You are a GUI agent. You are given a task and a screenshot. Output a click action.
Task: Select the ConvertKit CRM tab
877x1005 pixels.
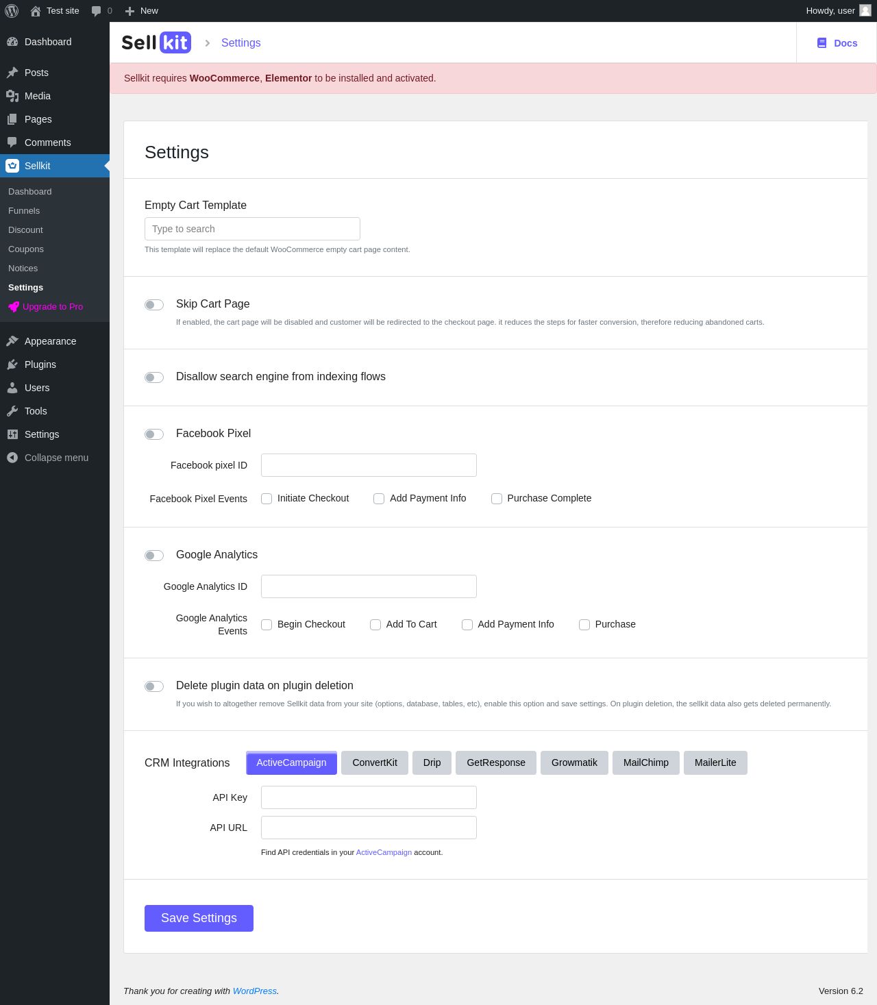(375, 762)
